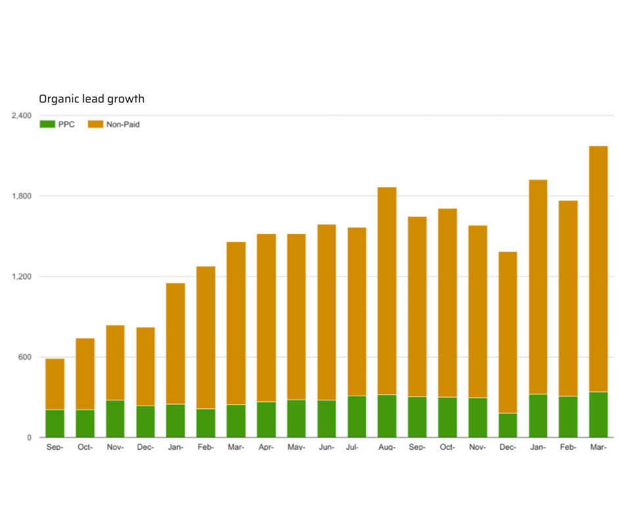Click the Apr- x-axis label

point(266,448)
